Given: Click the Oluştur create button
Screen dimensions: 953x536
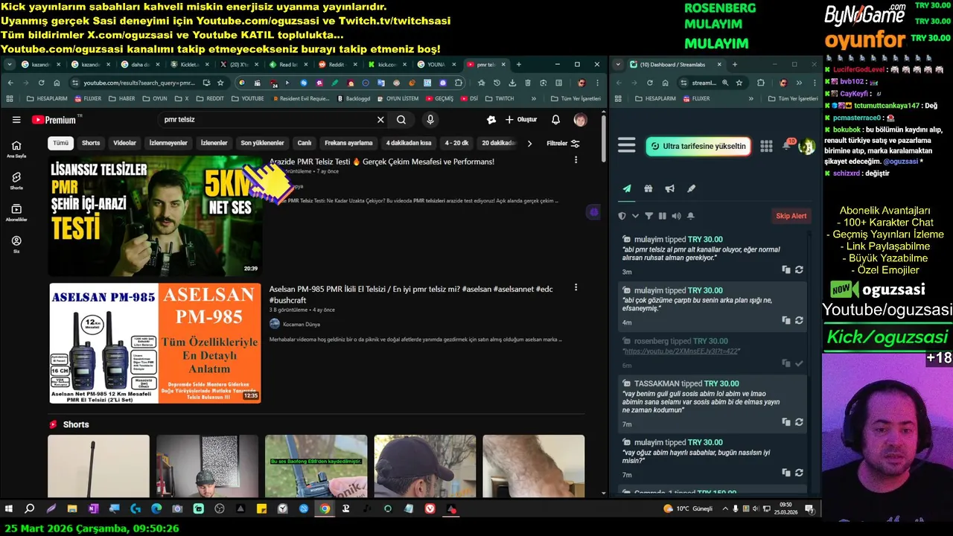Looking at the screenshot, I should 521,120.
